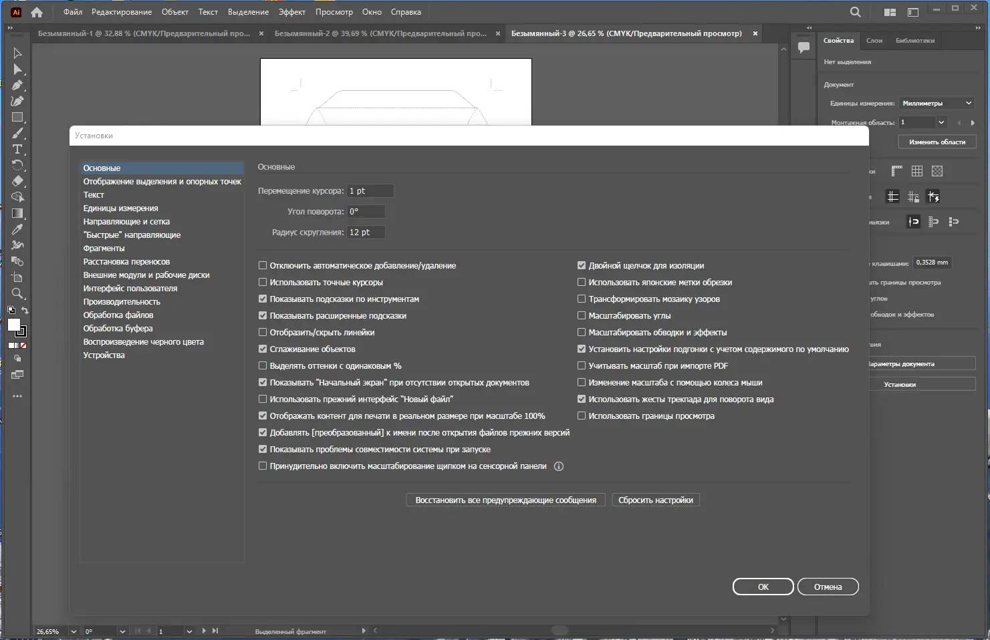Select the Selection (black arrow) tool

[17, 53]
